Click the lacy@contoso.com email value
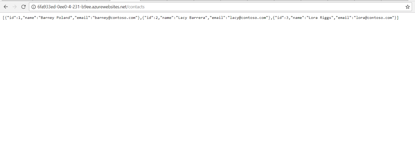This screenshot has width=415, height=144. 248,18
